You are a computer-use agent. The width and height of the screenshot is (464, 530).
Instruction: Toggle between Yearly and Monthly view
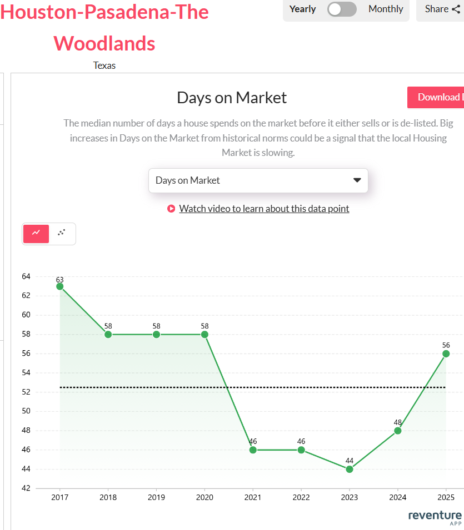click(x=342, y=9)
